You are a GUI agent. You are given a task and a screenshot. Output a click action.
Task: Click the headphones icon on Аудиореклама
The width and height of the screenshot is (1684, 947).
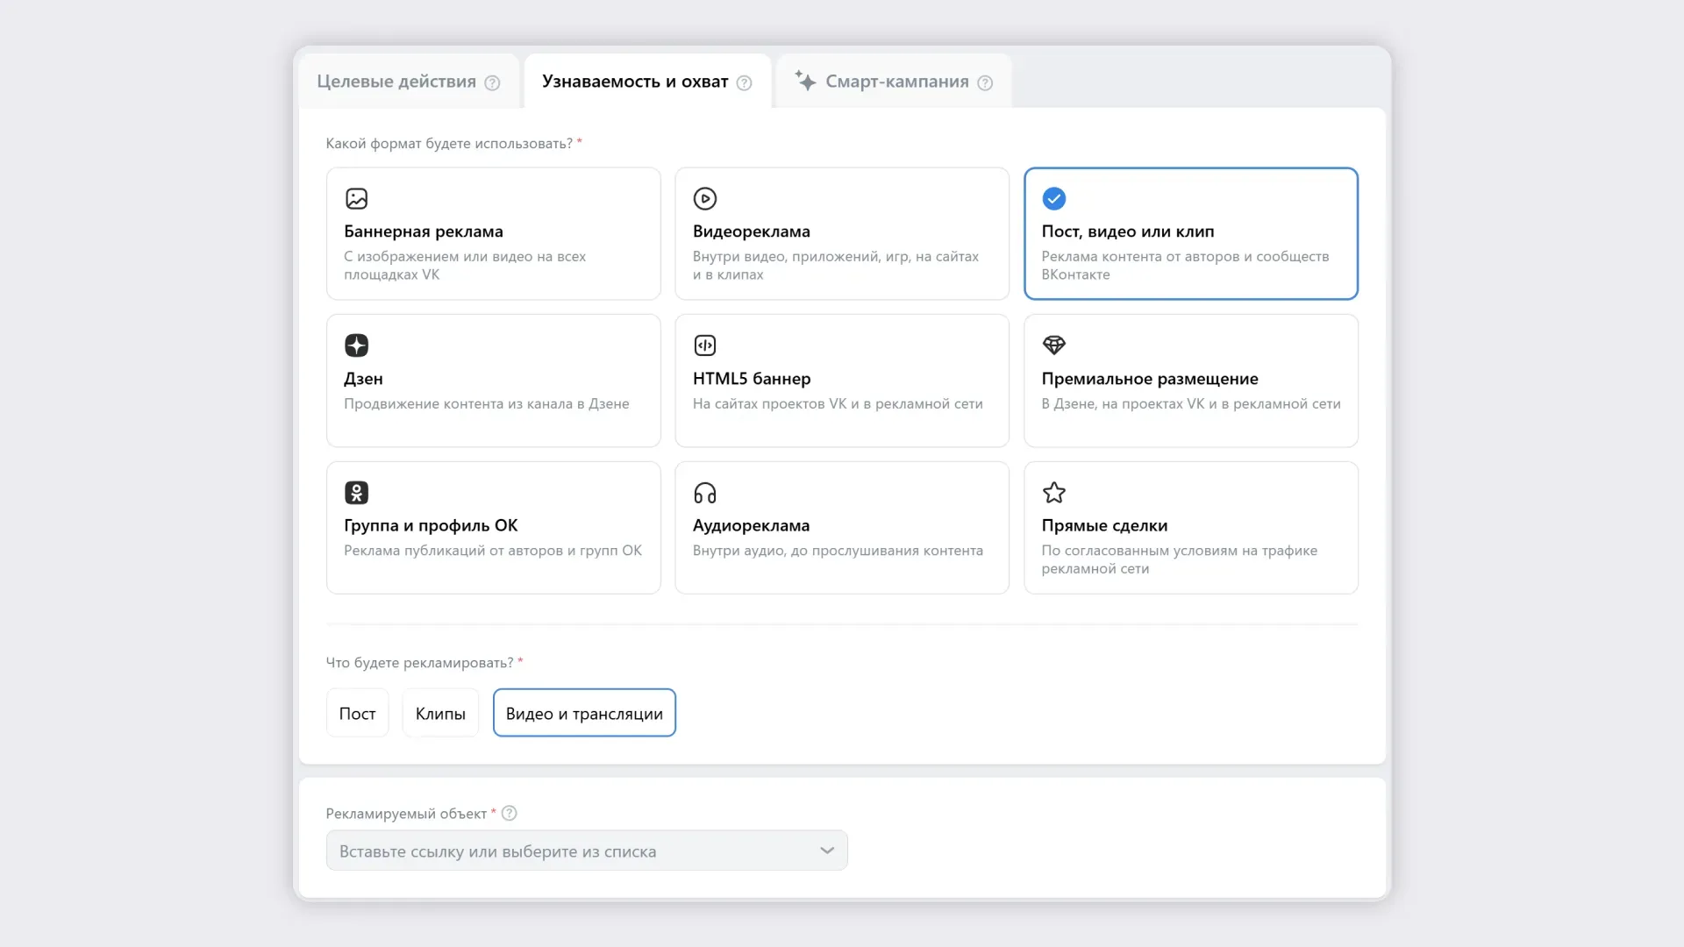pyautogui.click(x=705, y=493)
